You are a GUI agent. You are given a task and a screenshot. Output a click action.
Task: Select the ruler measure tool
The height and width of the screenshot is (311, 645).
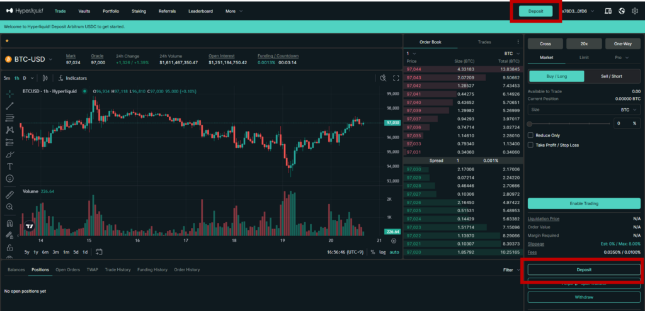[x=10, y=195]
